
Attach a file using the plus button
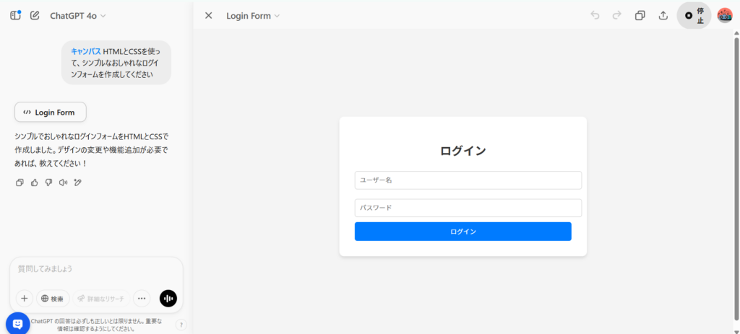25,298
